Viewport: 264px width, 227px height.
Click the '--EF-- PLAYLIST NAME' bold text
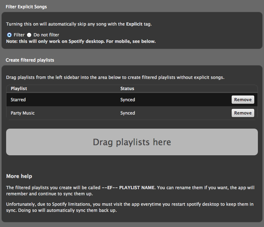tap(128, 188)
